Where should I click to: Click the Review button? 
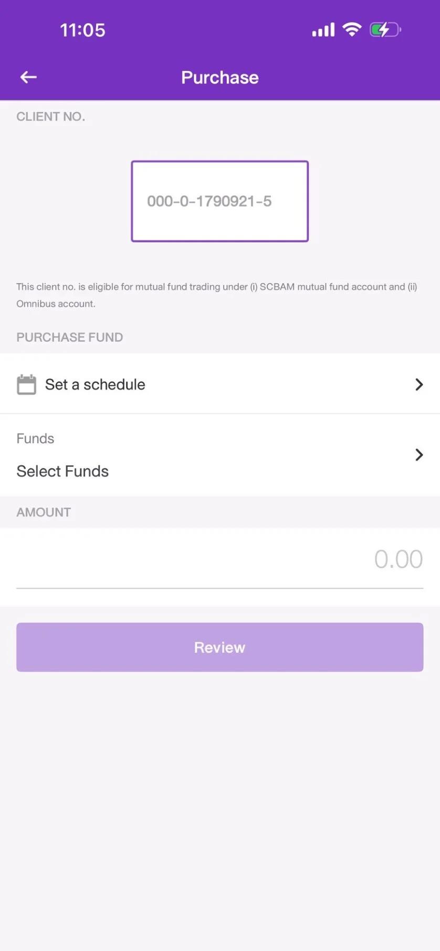point(220,647)
